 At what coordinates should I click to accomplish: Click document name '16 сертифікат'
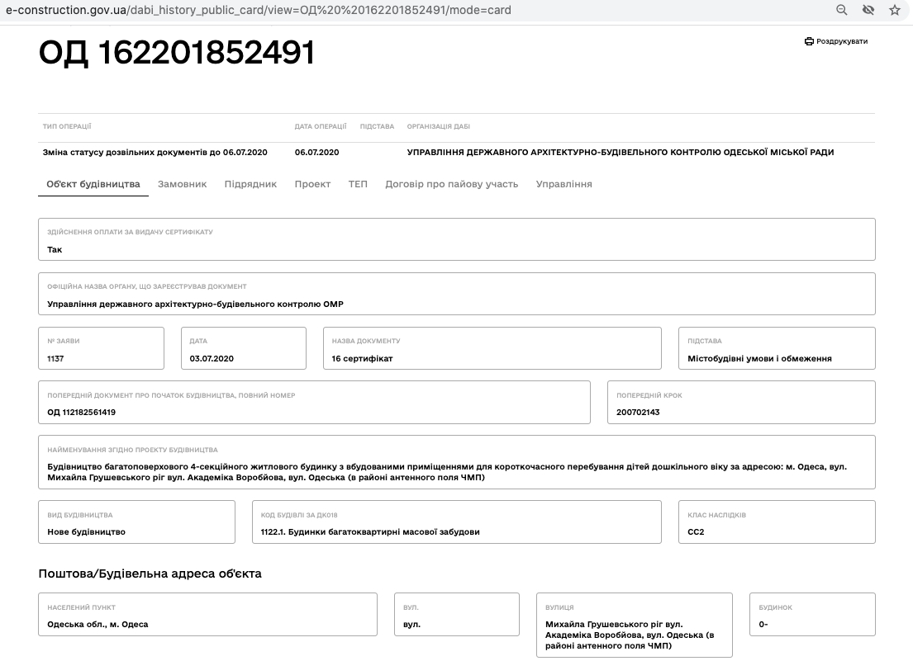coord(362,359)
